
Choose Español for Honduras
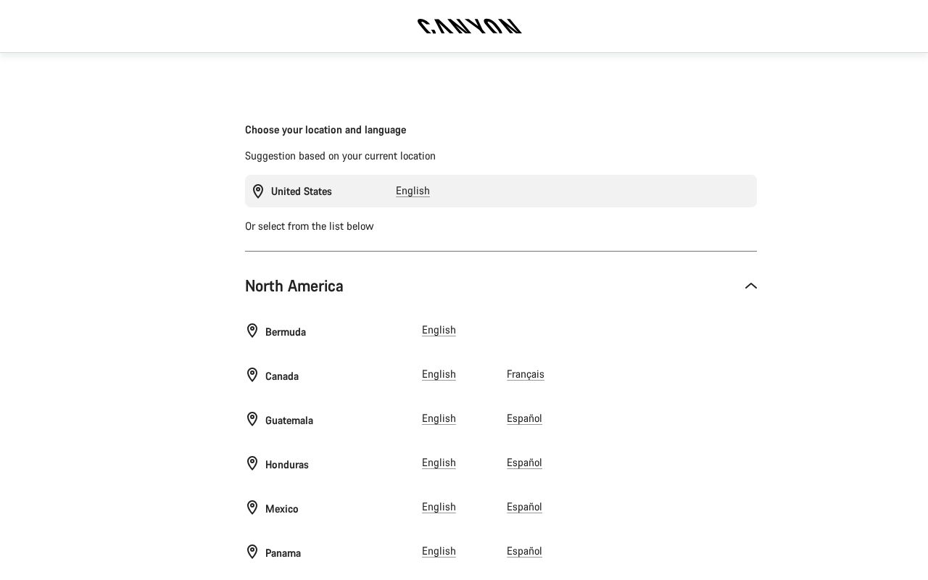coord(524,463)
